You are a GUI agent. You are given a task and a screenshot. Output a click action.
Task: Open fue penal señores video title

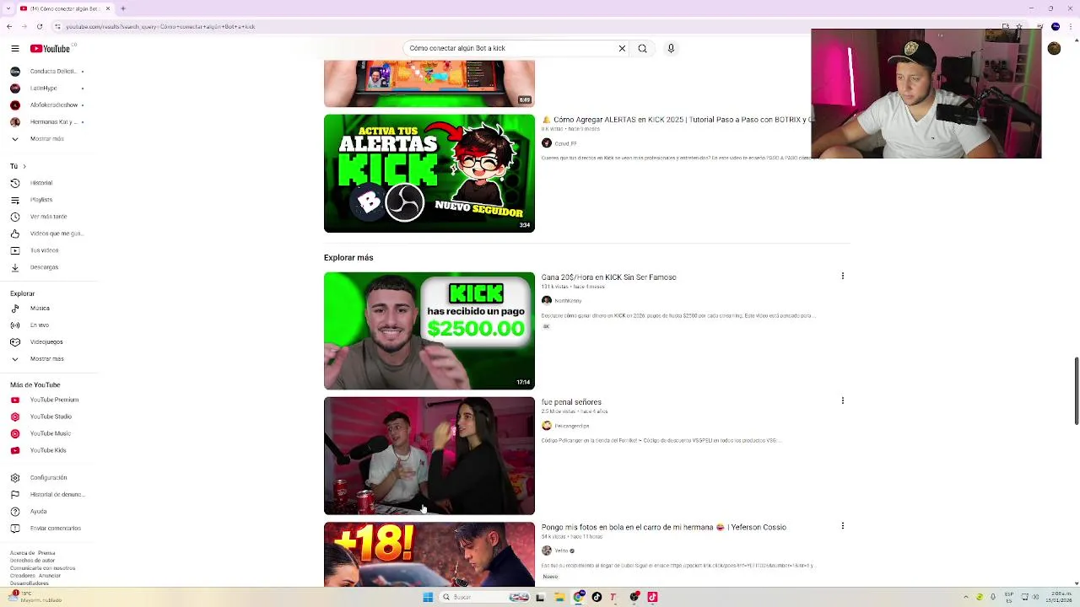coord(571,402)
